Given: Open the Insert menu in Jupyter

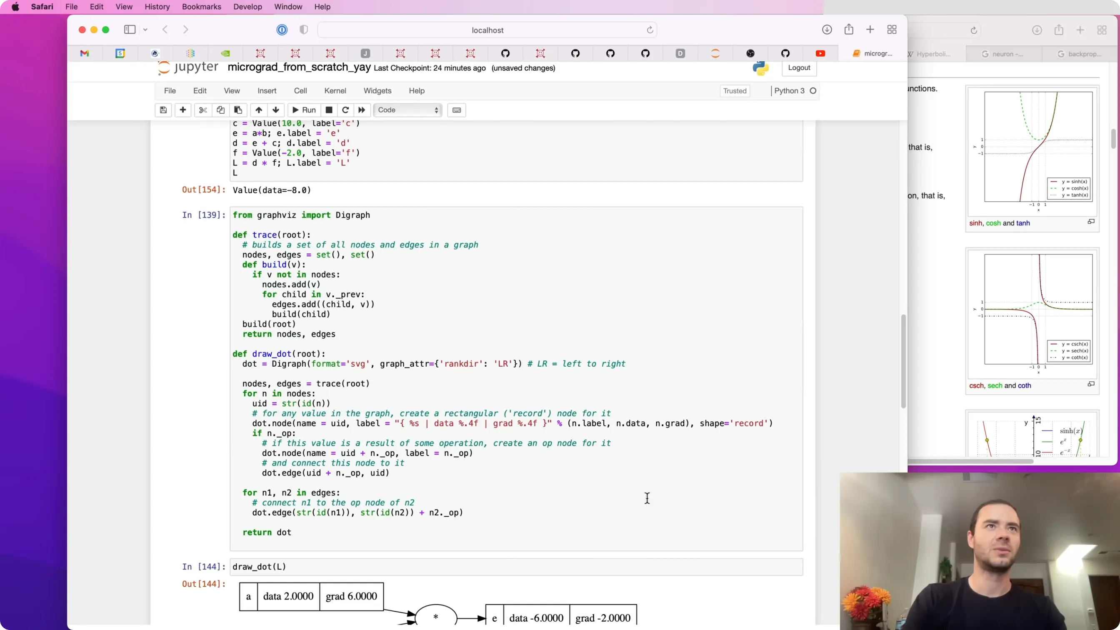Looking at the screenshot, I should (x=267, y=91).
